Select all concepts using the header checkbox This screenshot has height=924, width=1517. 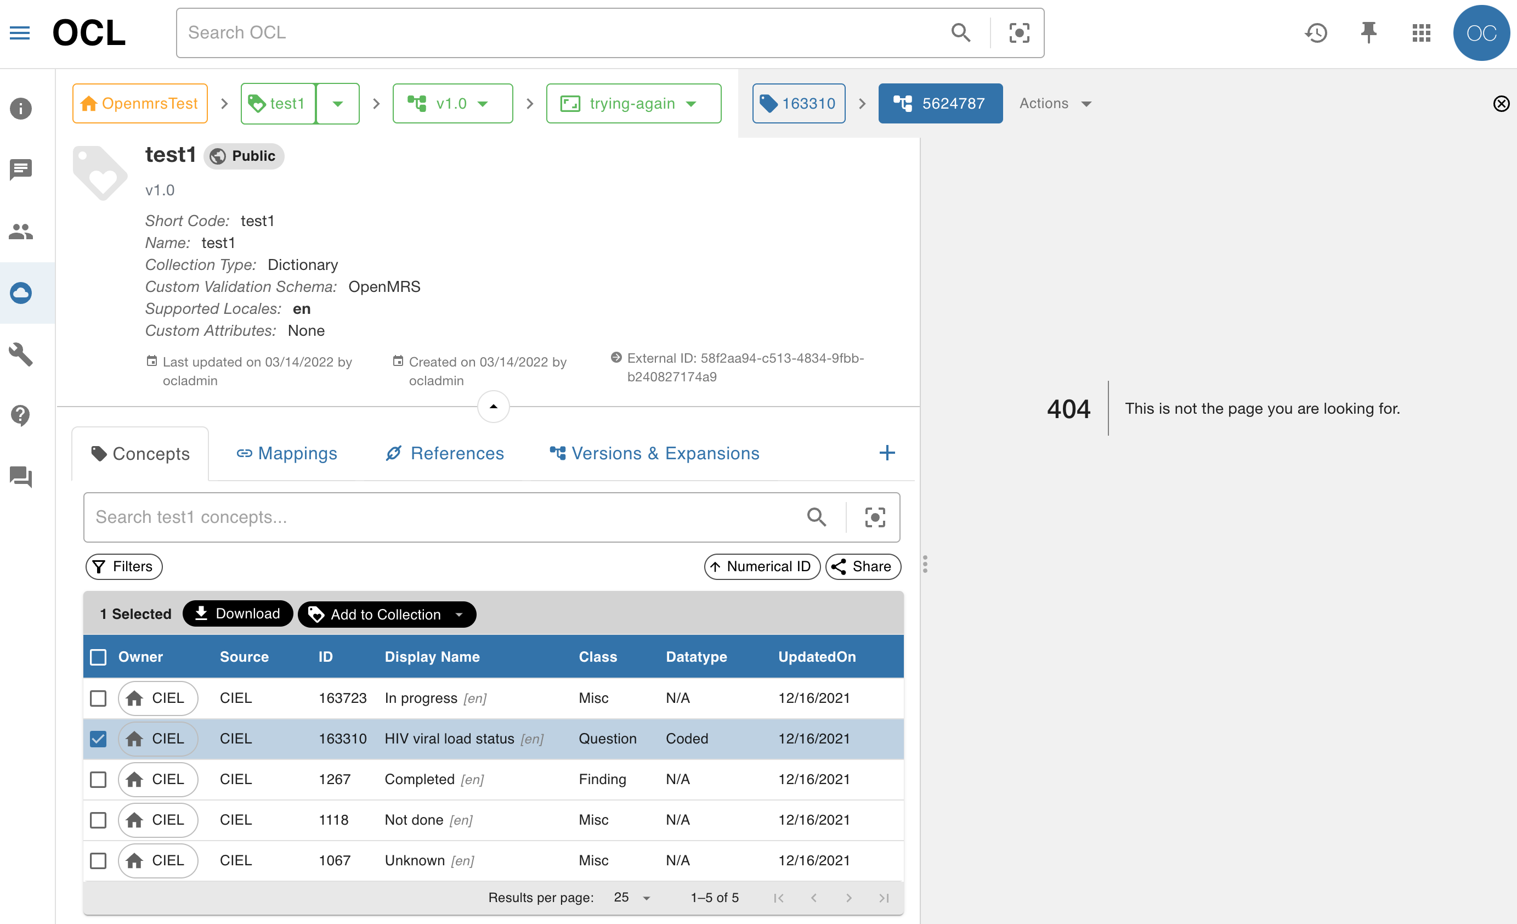coord(98,657)
